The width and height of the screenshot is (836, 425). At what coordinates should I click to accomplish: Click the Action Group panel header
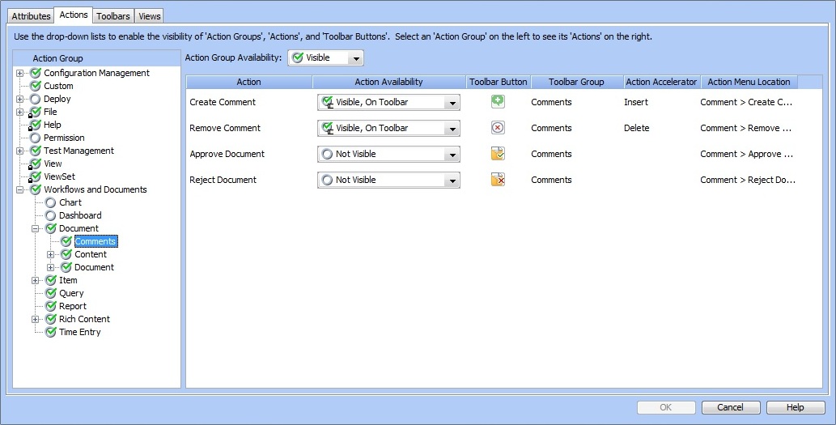96,58
